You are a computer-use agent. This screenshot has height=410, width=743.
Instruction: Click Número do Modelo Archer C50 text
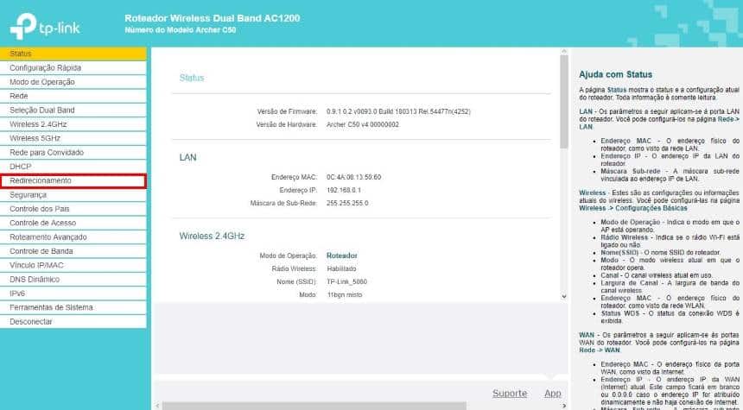(x=180, y=30)
